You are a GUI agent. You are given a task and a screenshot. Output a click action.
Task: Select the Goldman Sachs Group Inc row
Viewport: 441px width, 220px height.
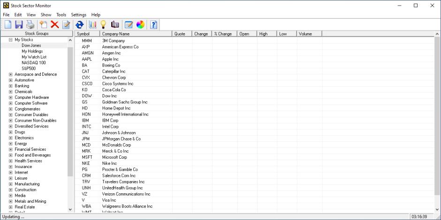[x=255, y=102]
